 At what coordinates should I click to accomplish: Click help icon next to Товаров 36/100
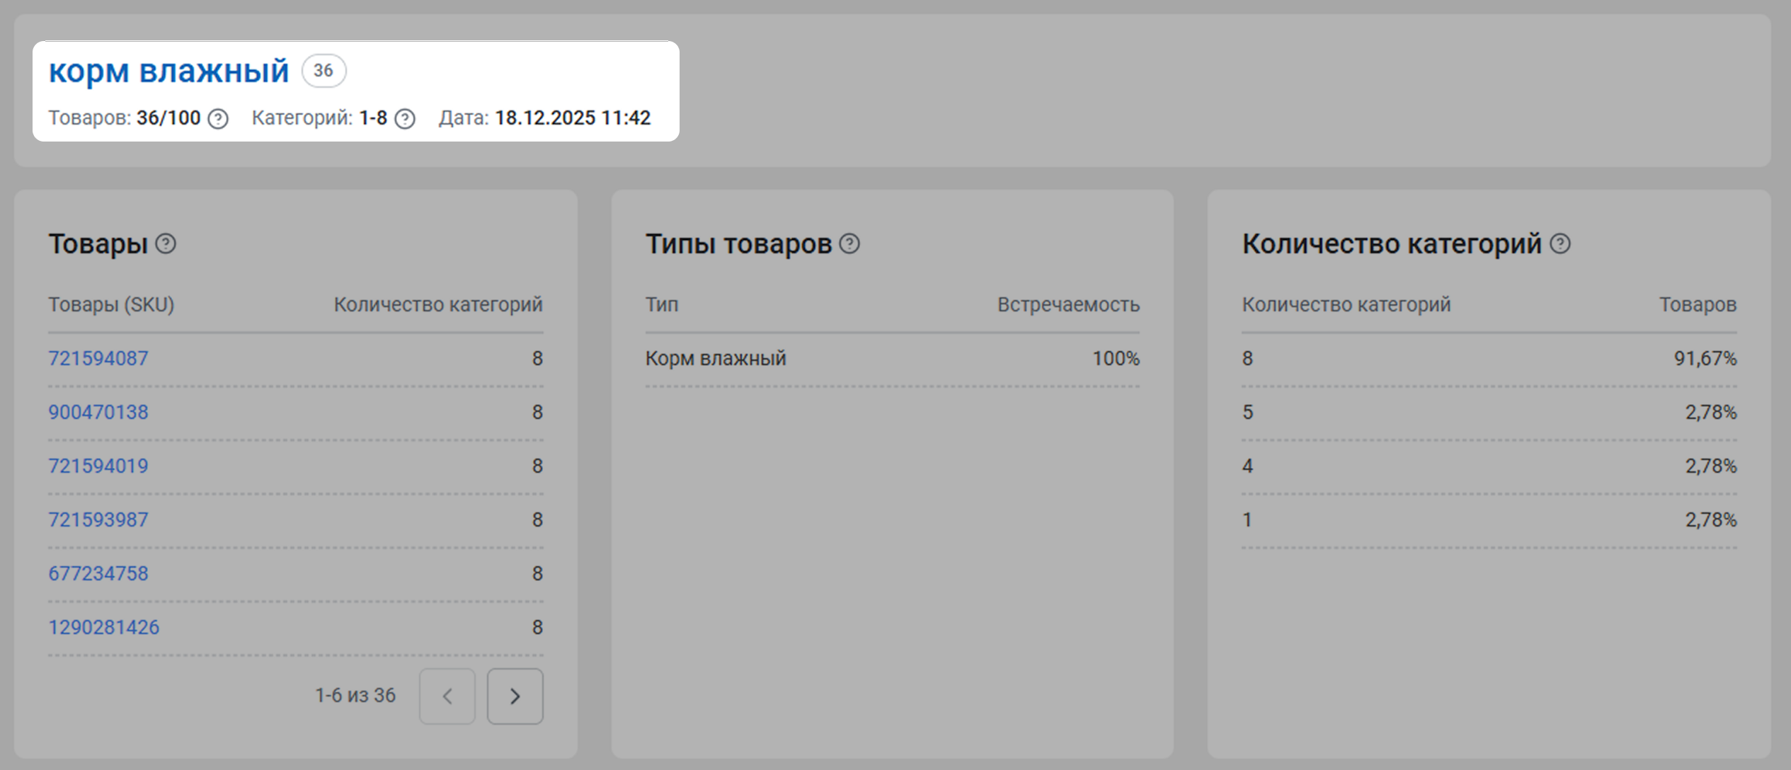[x=218, y=119]
